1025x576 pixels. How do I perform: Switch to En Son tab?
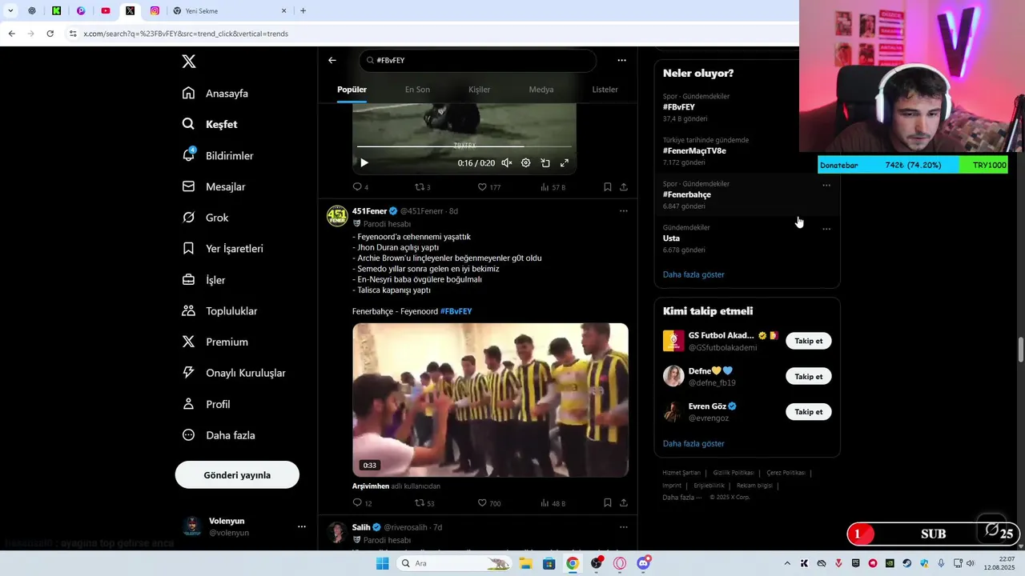417,90
